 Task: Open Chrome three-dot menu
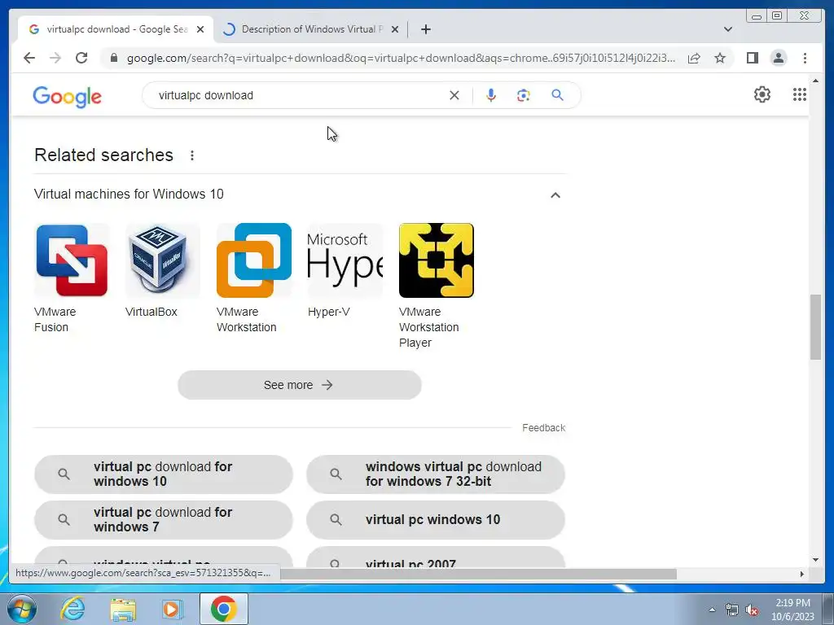tap(805, 58)
